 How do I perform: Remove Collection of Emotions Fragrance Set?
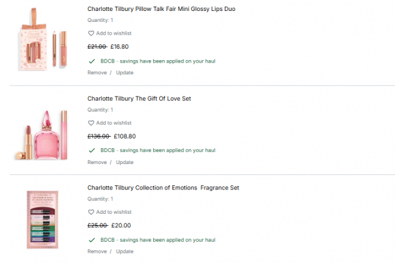coord(97,251)
